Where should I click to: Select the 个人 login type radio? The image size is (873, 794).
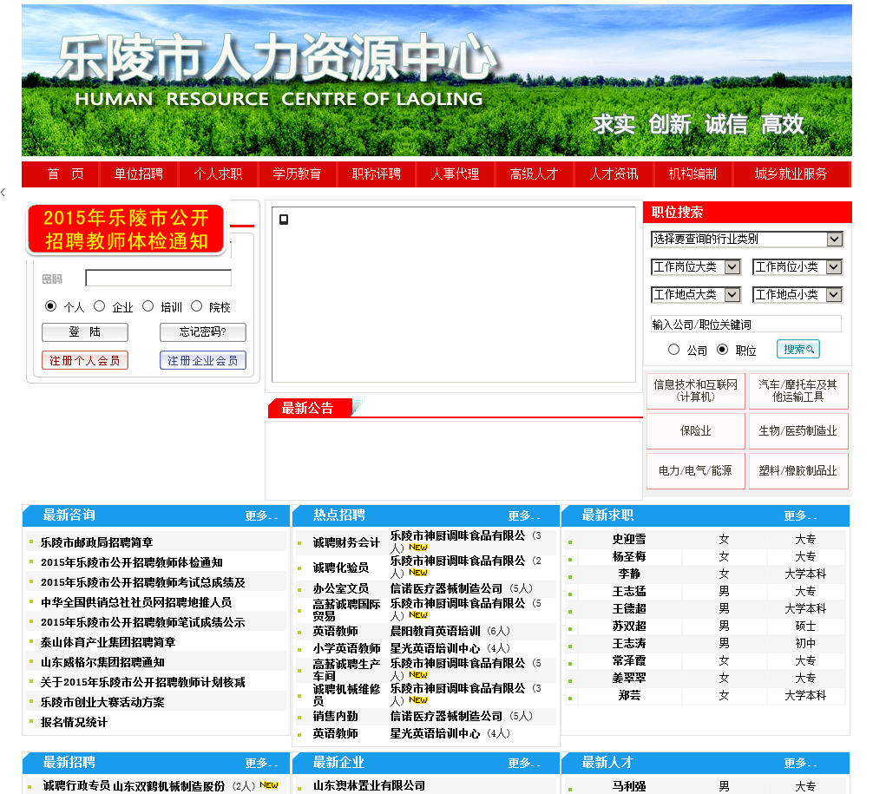click(50, 306)
